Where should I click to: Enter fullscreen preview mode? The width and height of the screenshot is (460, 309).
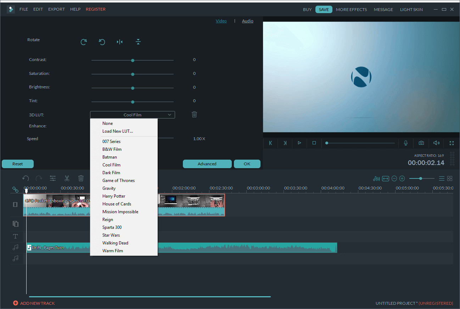coord(451,143)
